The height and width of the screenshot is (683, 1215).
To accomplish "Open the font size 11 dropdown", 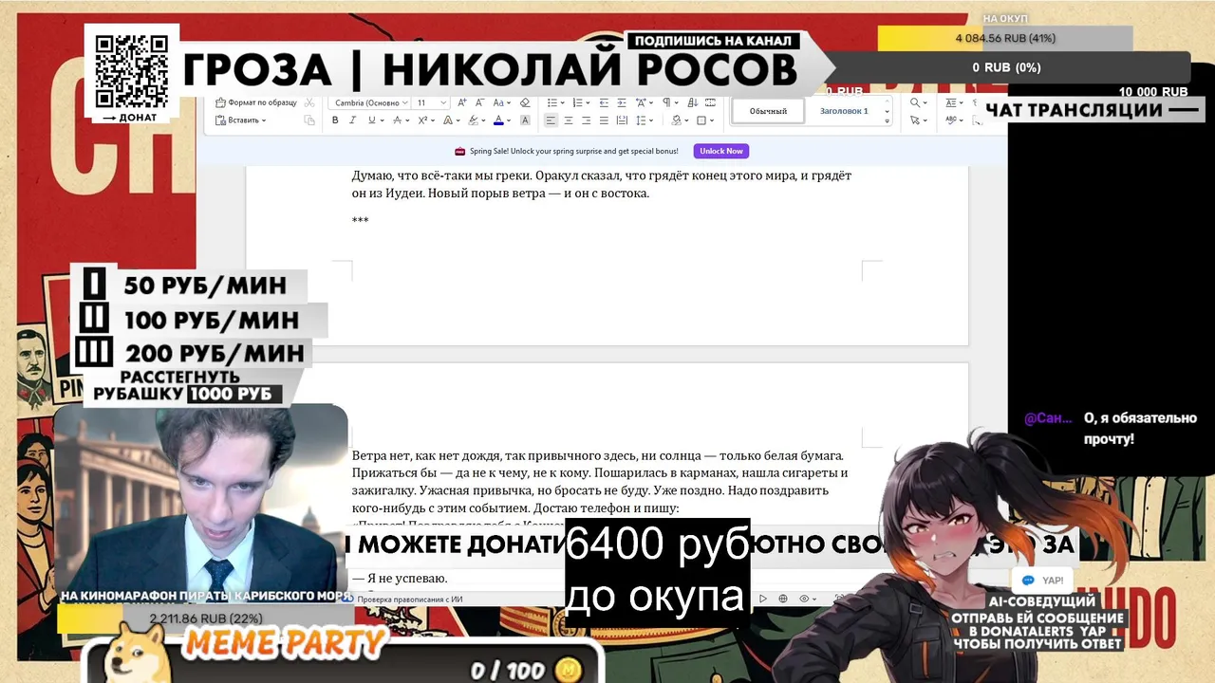I will coord(443,102).
